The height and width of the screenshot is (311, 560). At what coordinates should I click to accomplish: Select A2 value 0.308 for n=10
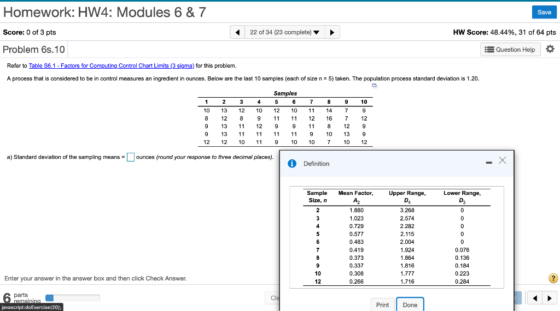(357, 273)
